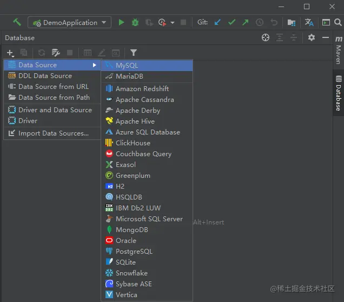Click the Git Update Project blue arrow
344x302 pixels.
pos(217,22)
